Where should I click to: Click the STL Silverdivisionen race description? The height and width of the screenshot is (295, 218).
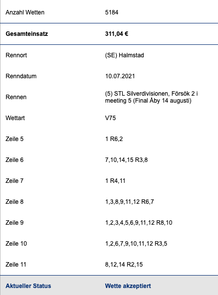pos(151,97)
